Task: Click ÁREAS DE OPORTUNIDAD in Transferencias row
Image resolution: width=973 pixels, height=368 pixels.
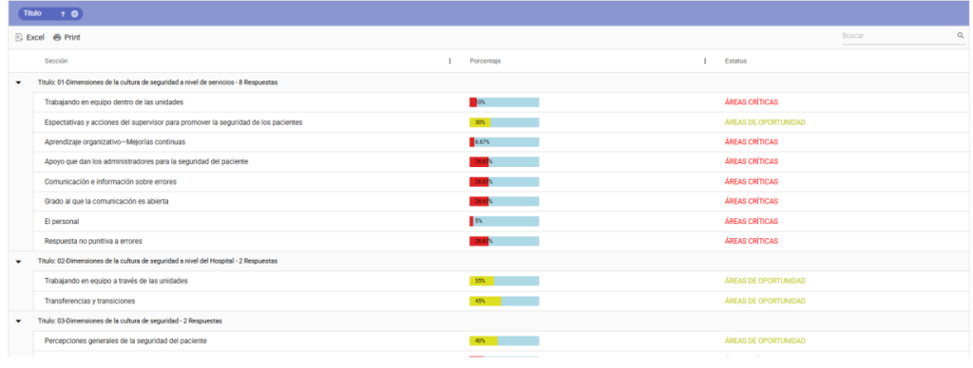Action: (765, 301)
